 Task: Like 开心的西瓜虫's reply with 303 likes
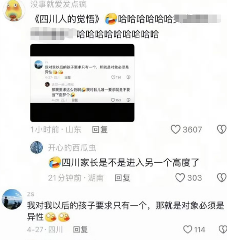[x=180, y=178]
